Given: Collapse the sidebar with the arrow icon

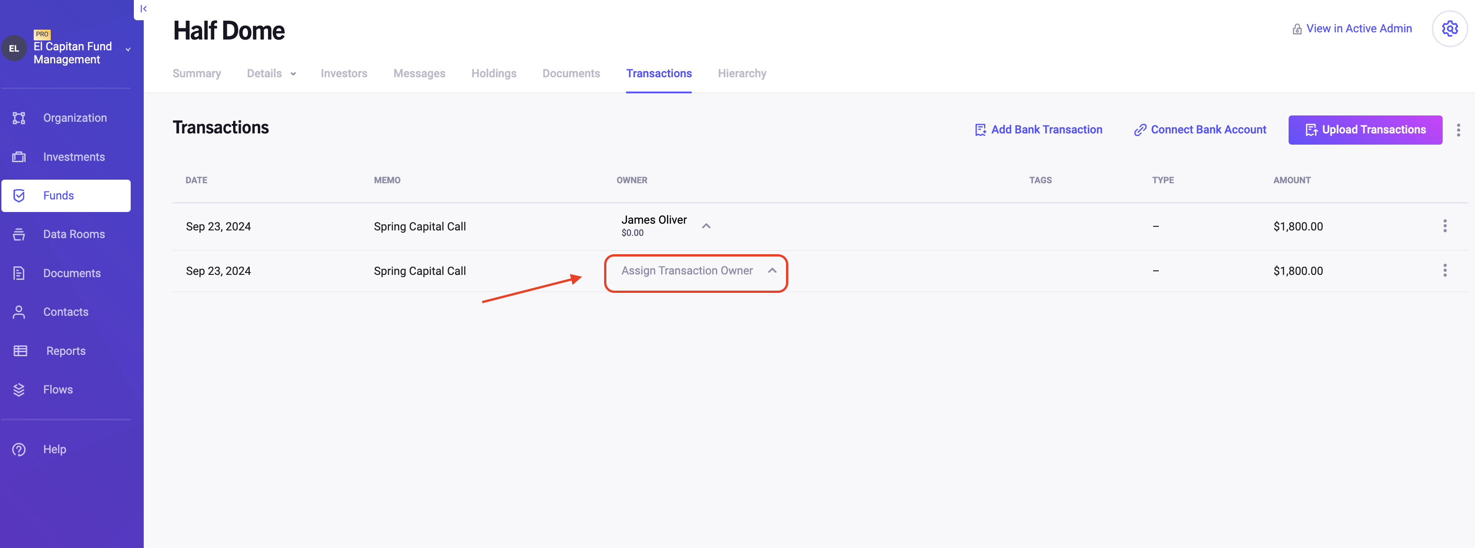Looking at the screenshot, I should coord(143,9).
